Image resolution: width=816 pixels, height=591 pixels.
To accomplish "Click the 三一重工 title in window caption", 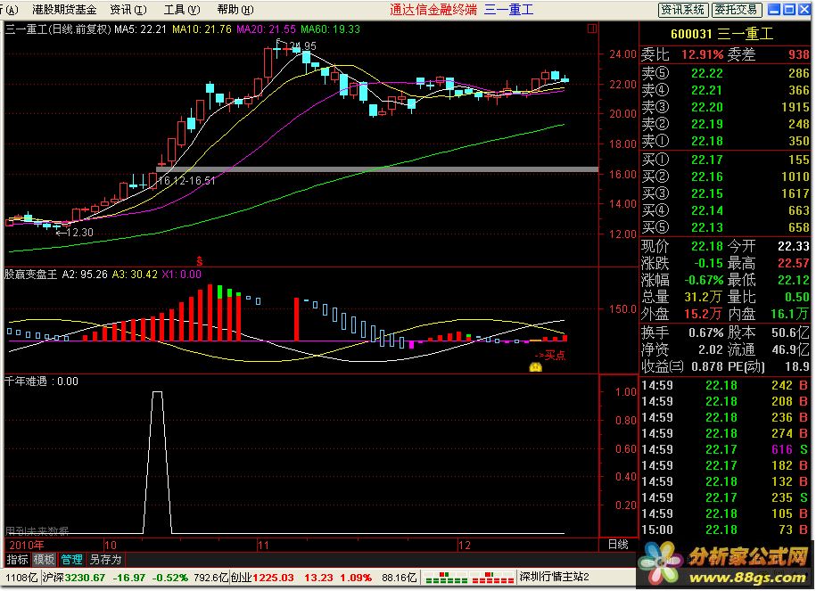I will [509, 10].
